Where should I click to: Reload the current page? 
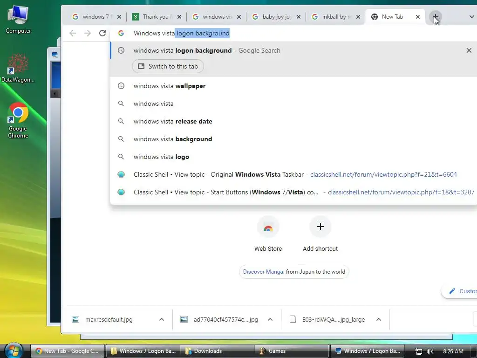point(102,33)
